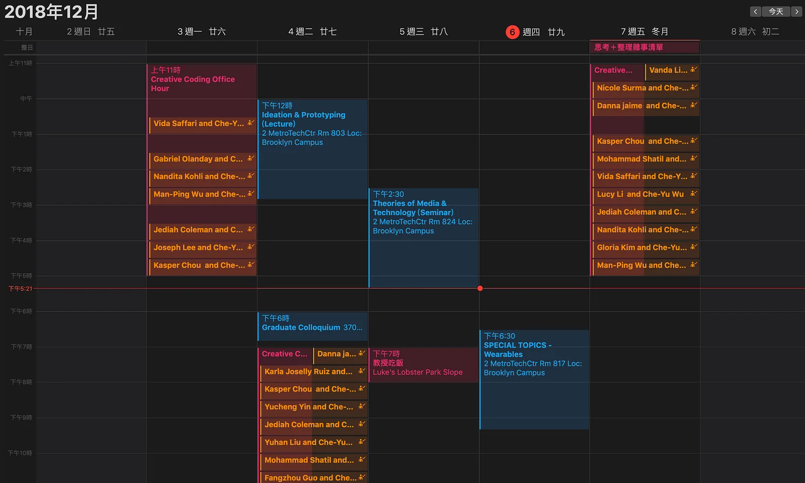The width and height of the screenshot is (805, 483).
Task: Click attendee icon on Lucy Li event
Action: (694, 194)
